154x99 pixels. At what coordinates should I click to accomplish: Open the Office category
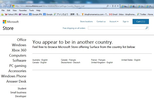[x=22, y=40]
